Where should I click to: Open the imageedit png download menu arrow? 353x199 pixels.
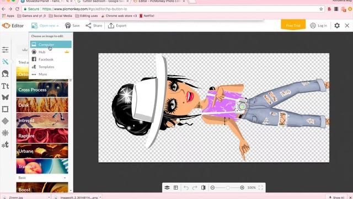100,197
